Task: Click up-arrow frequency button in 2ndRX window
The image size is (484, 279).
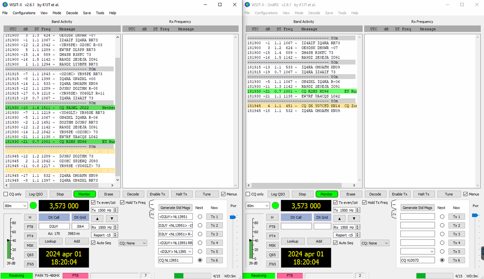Action: coord(340,218)
